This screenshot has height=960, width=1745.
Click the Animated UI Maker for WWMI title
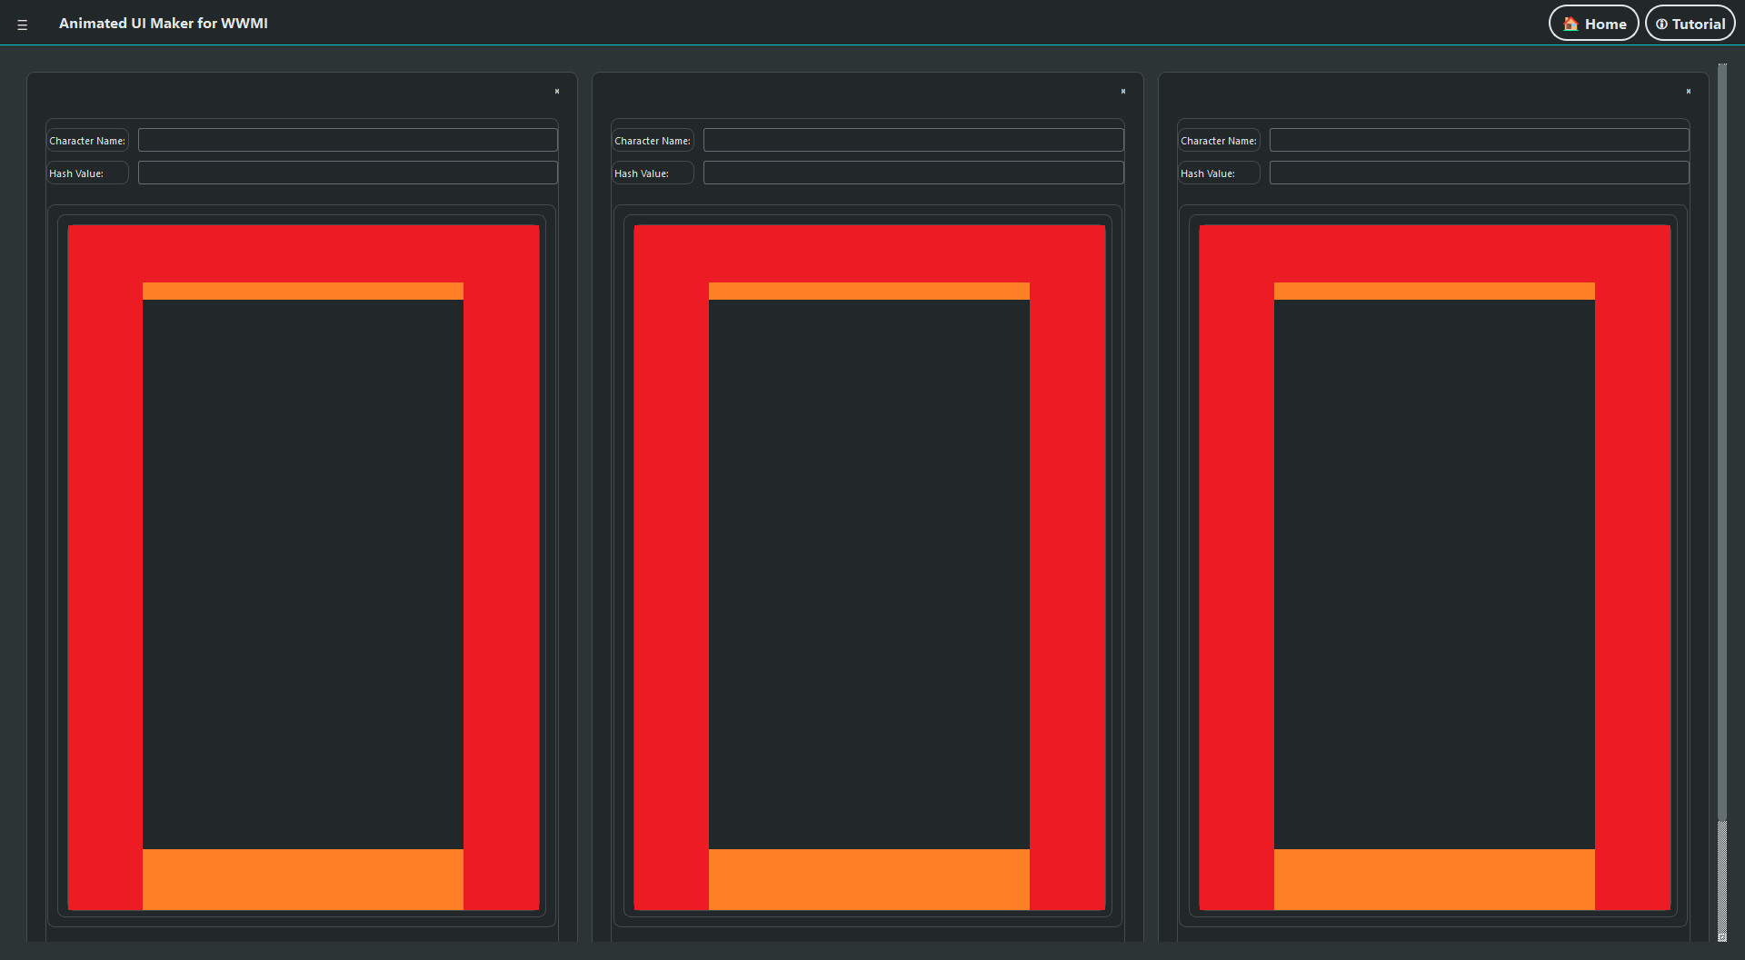[164, 24]
